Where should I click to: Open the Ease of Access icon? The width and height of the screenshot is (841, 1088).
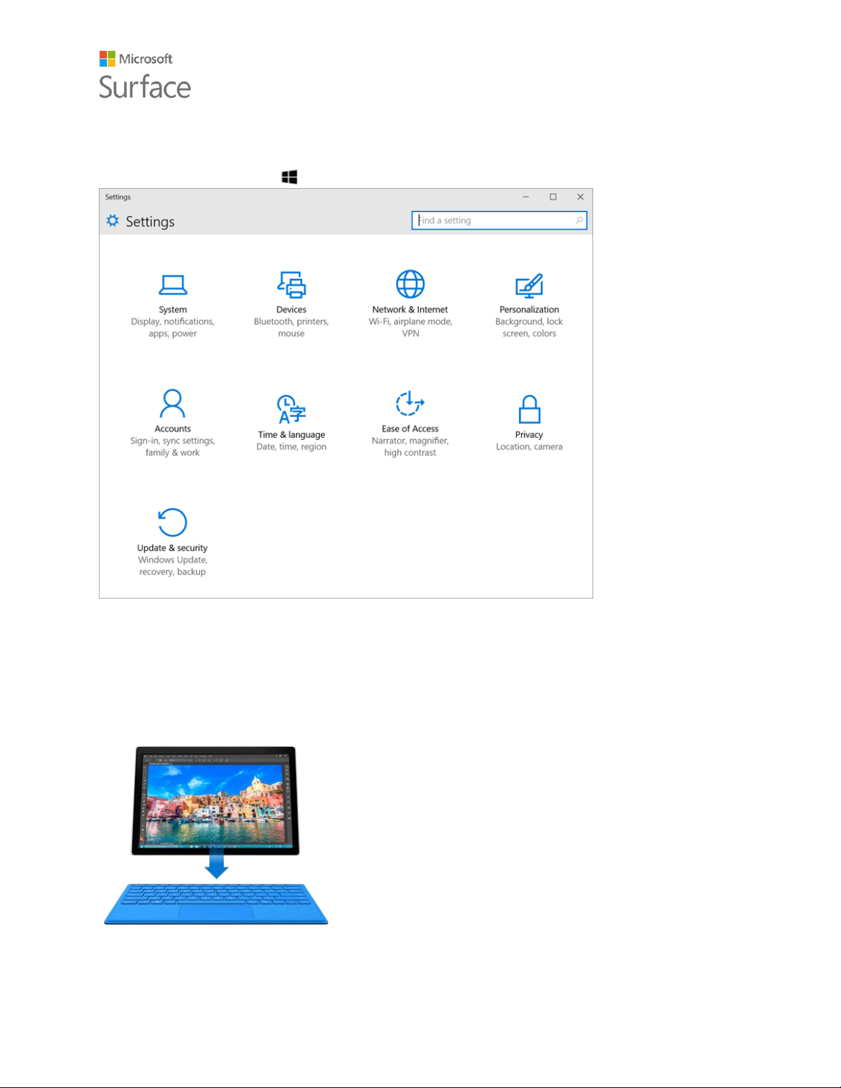pyautogui.click(x=411, y=404)
